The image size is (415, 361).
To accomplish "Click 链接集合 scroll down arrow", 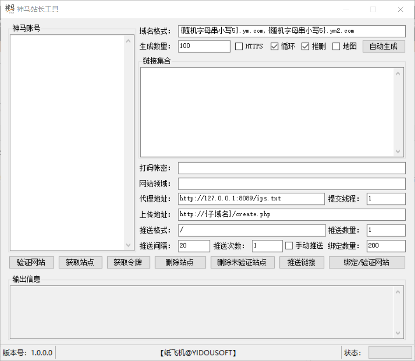I will [x=398, y=151].
